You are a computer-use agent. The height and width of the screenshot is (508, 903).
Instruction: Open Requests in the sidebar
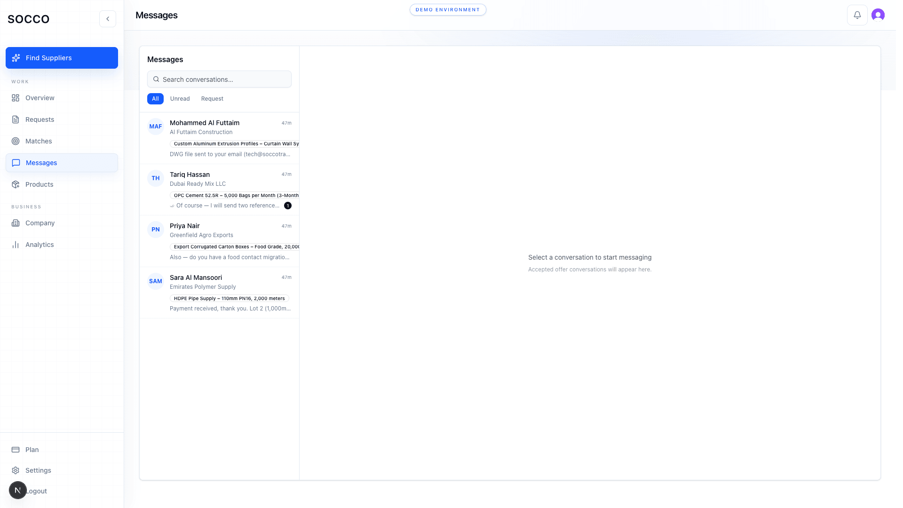[x=62, y=119]
